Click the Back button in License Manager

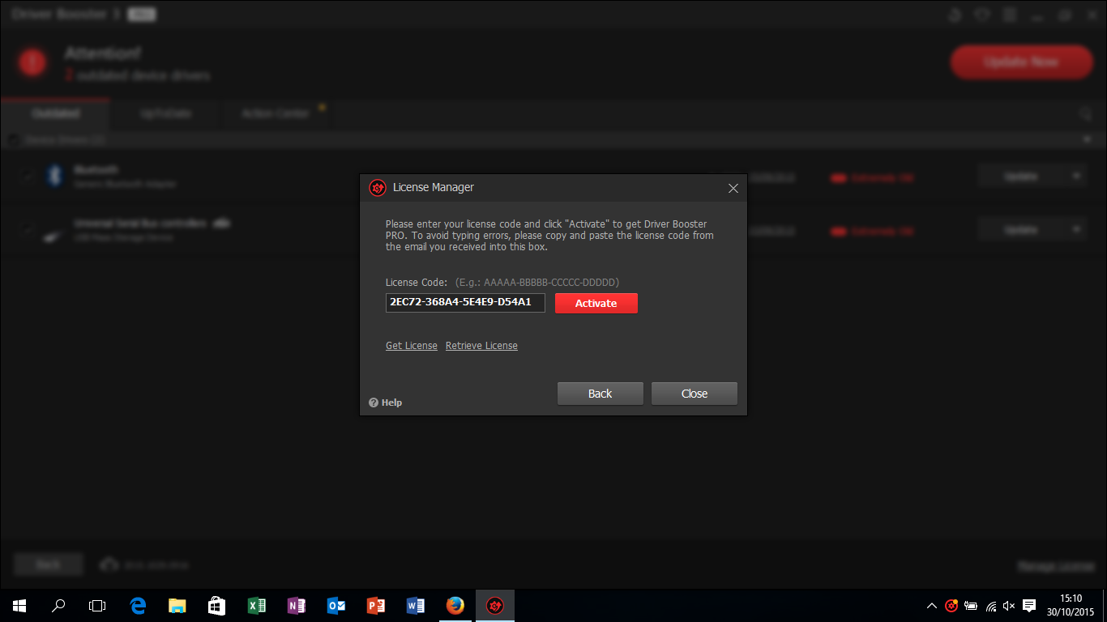pos(601,394)
